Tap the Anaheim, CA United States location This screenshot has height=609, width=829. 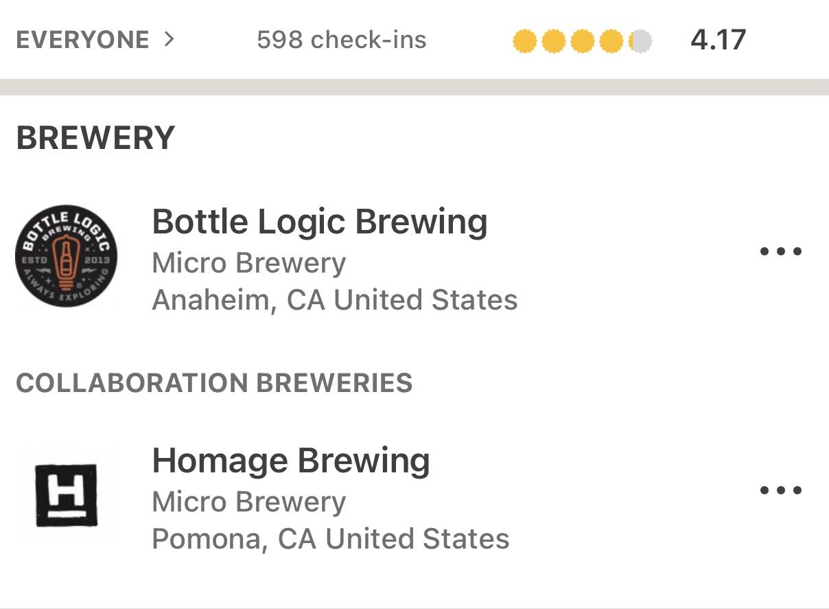[x=334, y=300]
